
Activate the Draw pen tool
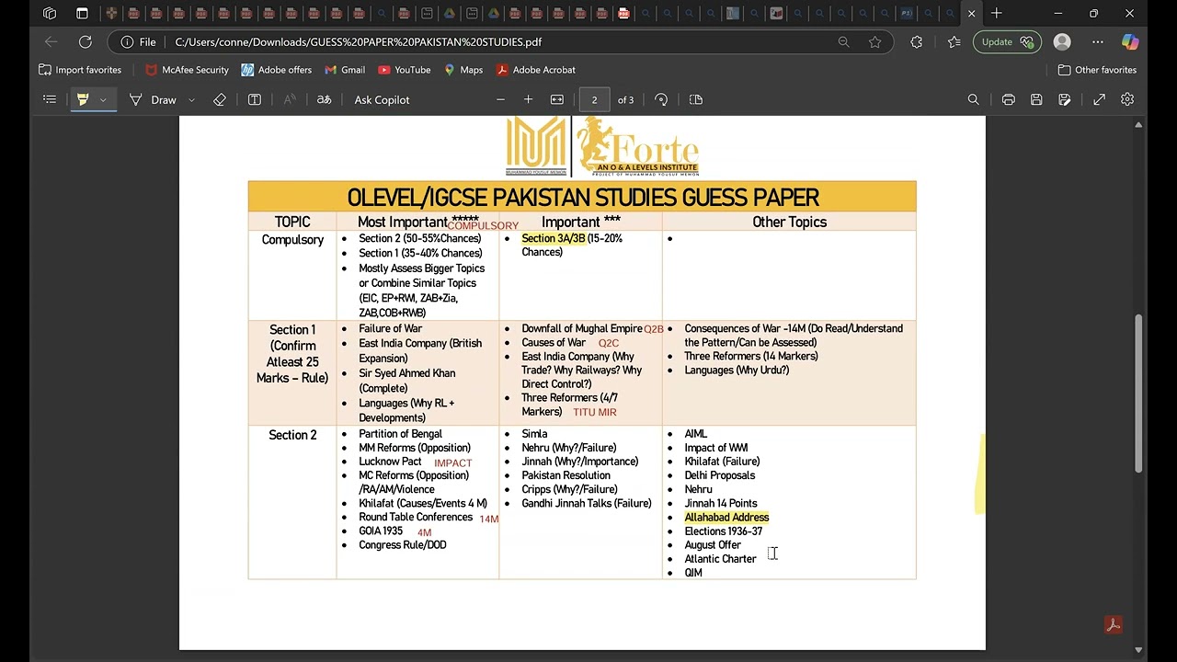coord(153,99)
